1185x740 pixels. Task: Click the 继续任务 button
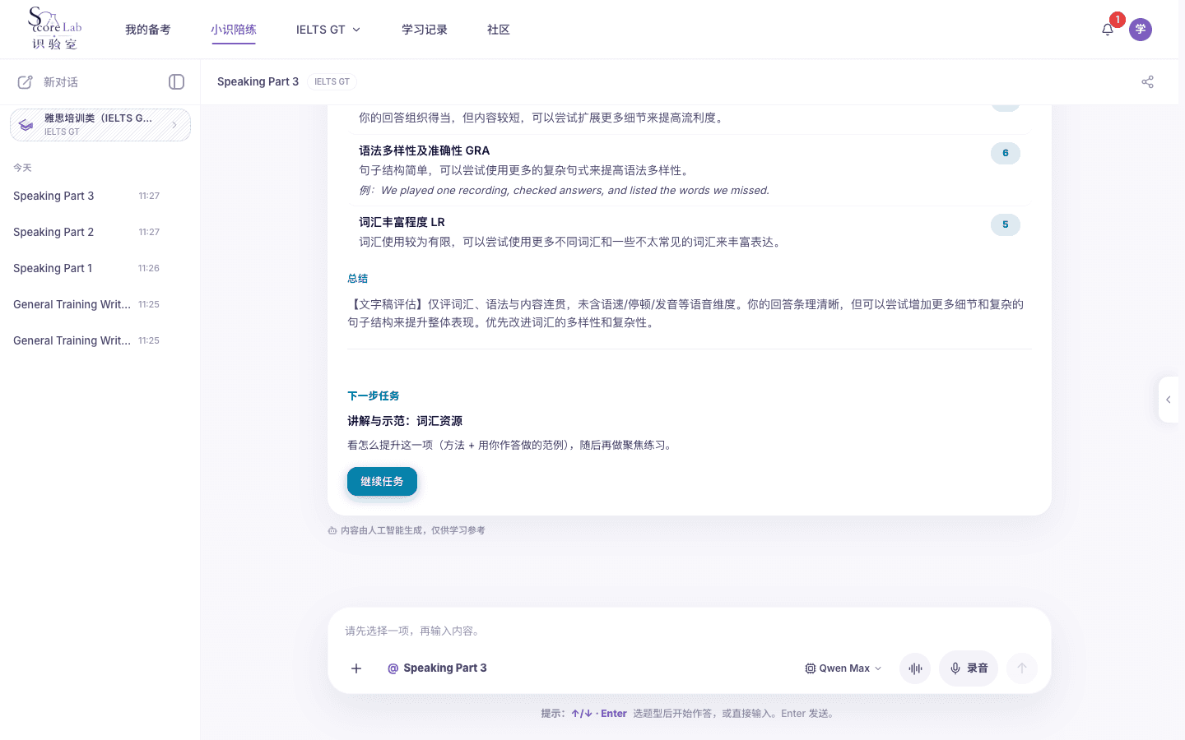click(x=382, y=482)
